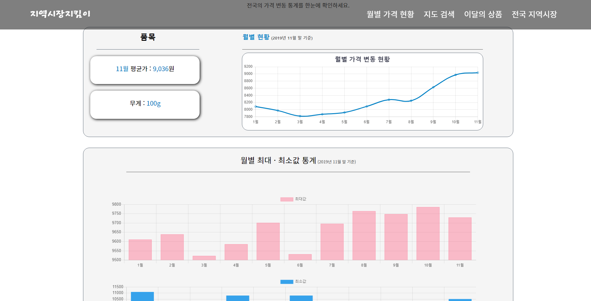Click the 품목 heading text
The width and height of the screenshot is (591, 301).
(x=148, y=37)
